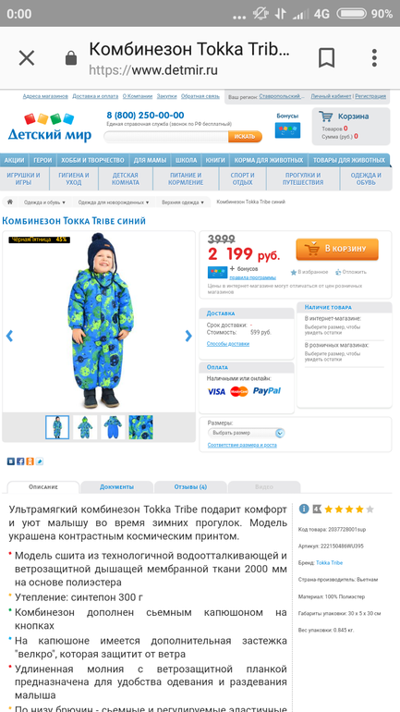Switch to the Документы tab
This screenshot has width=400, height=712.
[116, 486]
